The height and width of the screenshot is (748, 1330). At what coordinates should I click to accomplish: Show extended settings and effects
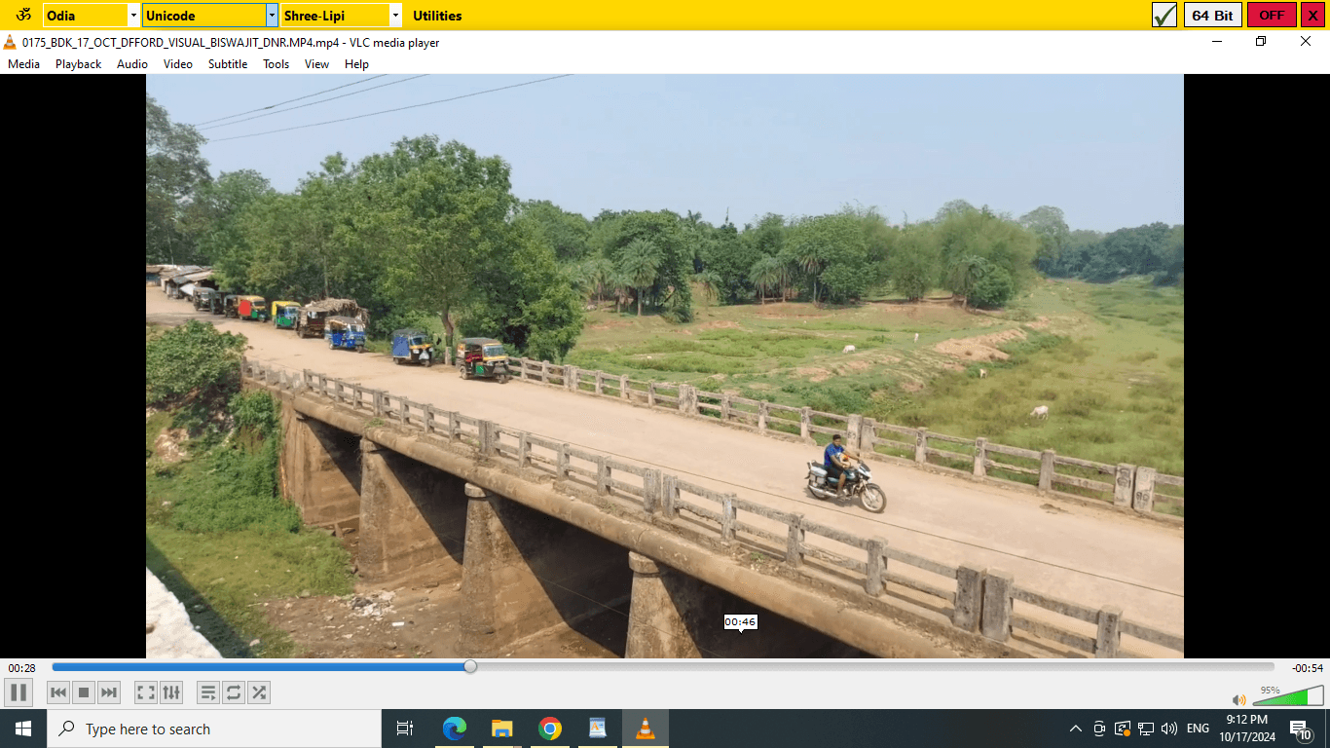click(171, 692)
